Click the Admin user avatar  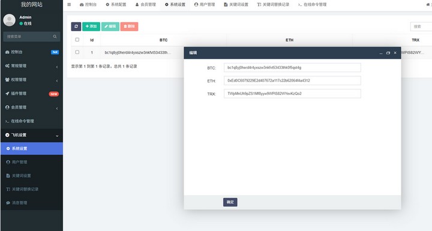10,20
